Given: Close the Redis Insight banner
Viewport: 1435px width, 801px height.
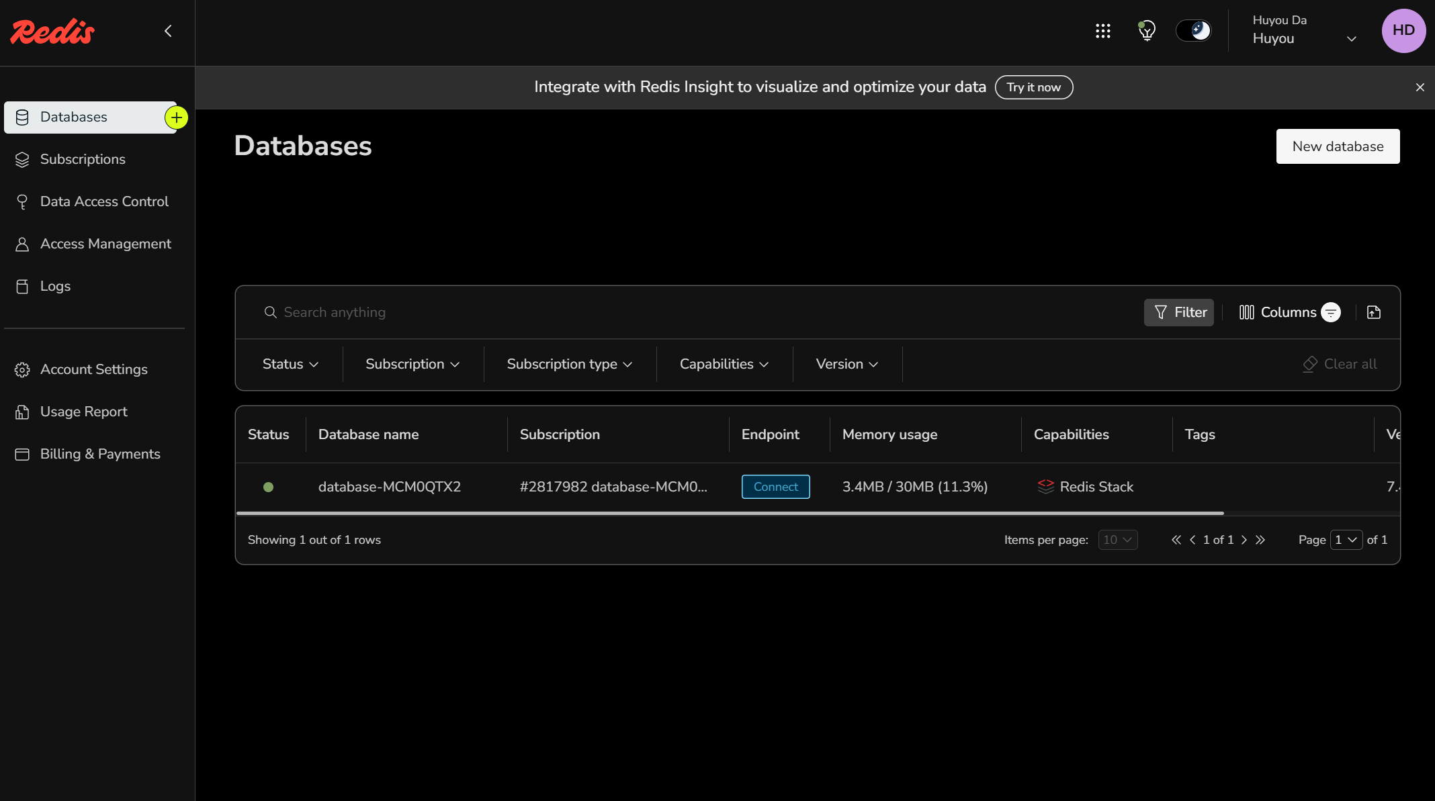Looking at the screenshot, I should click(1420, 87).
